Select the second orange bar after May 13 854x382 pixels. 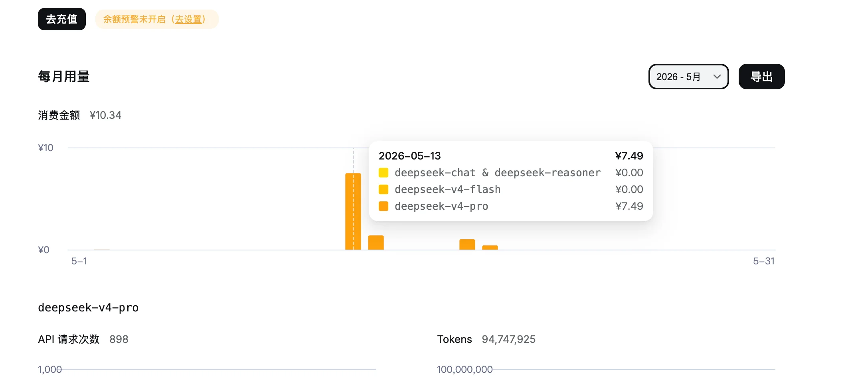[376, 242]
